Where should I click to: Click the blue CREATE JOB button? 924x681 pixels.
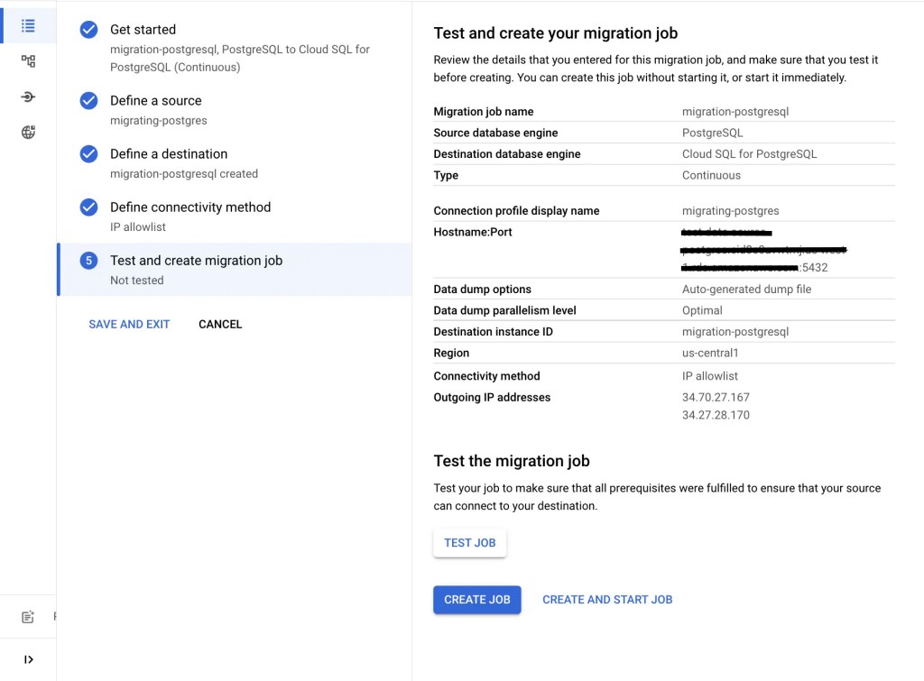pos(476,599)
